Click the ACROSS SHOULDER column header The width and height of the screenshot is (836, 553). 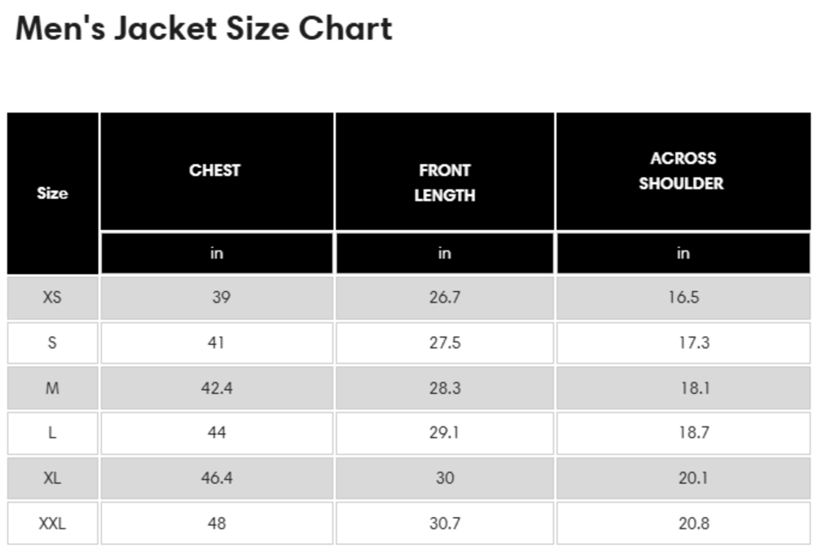[x=682, y=170]
